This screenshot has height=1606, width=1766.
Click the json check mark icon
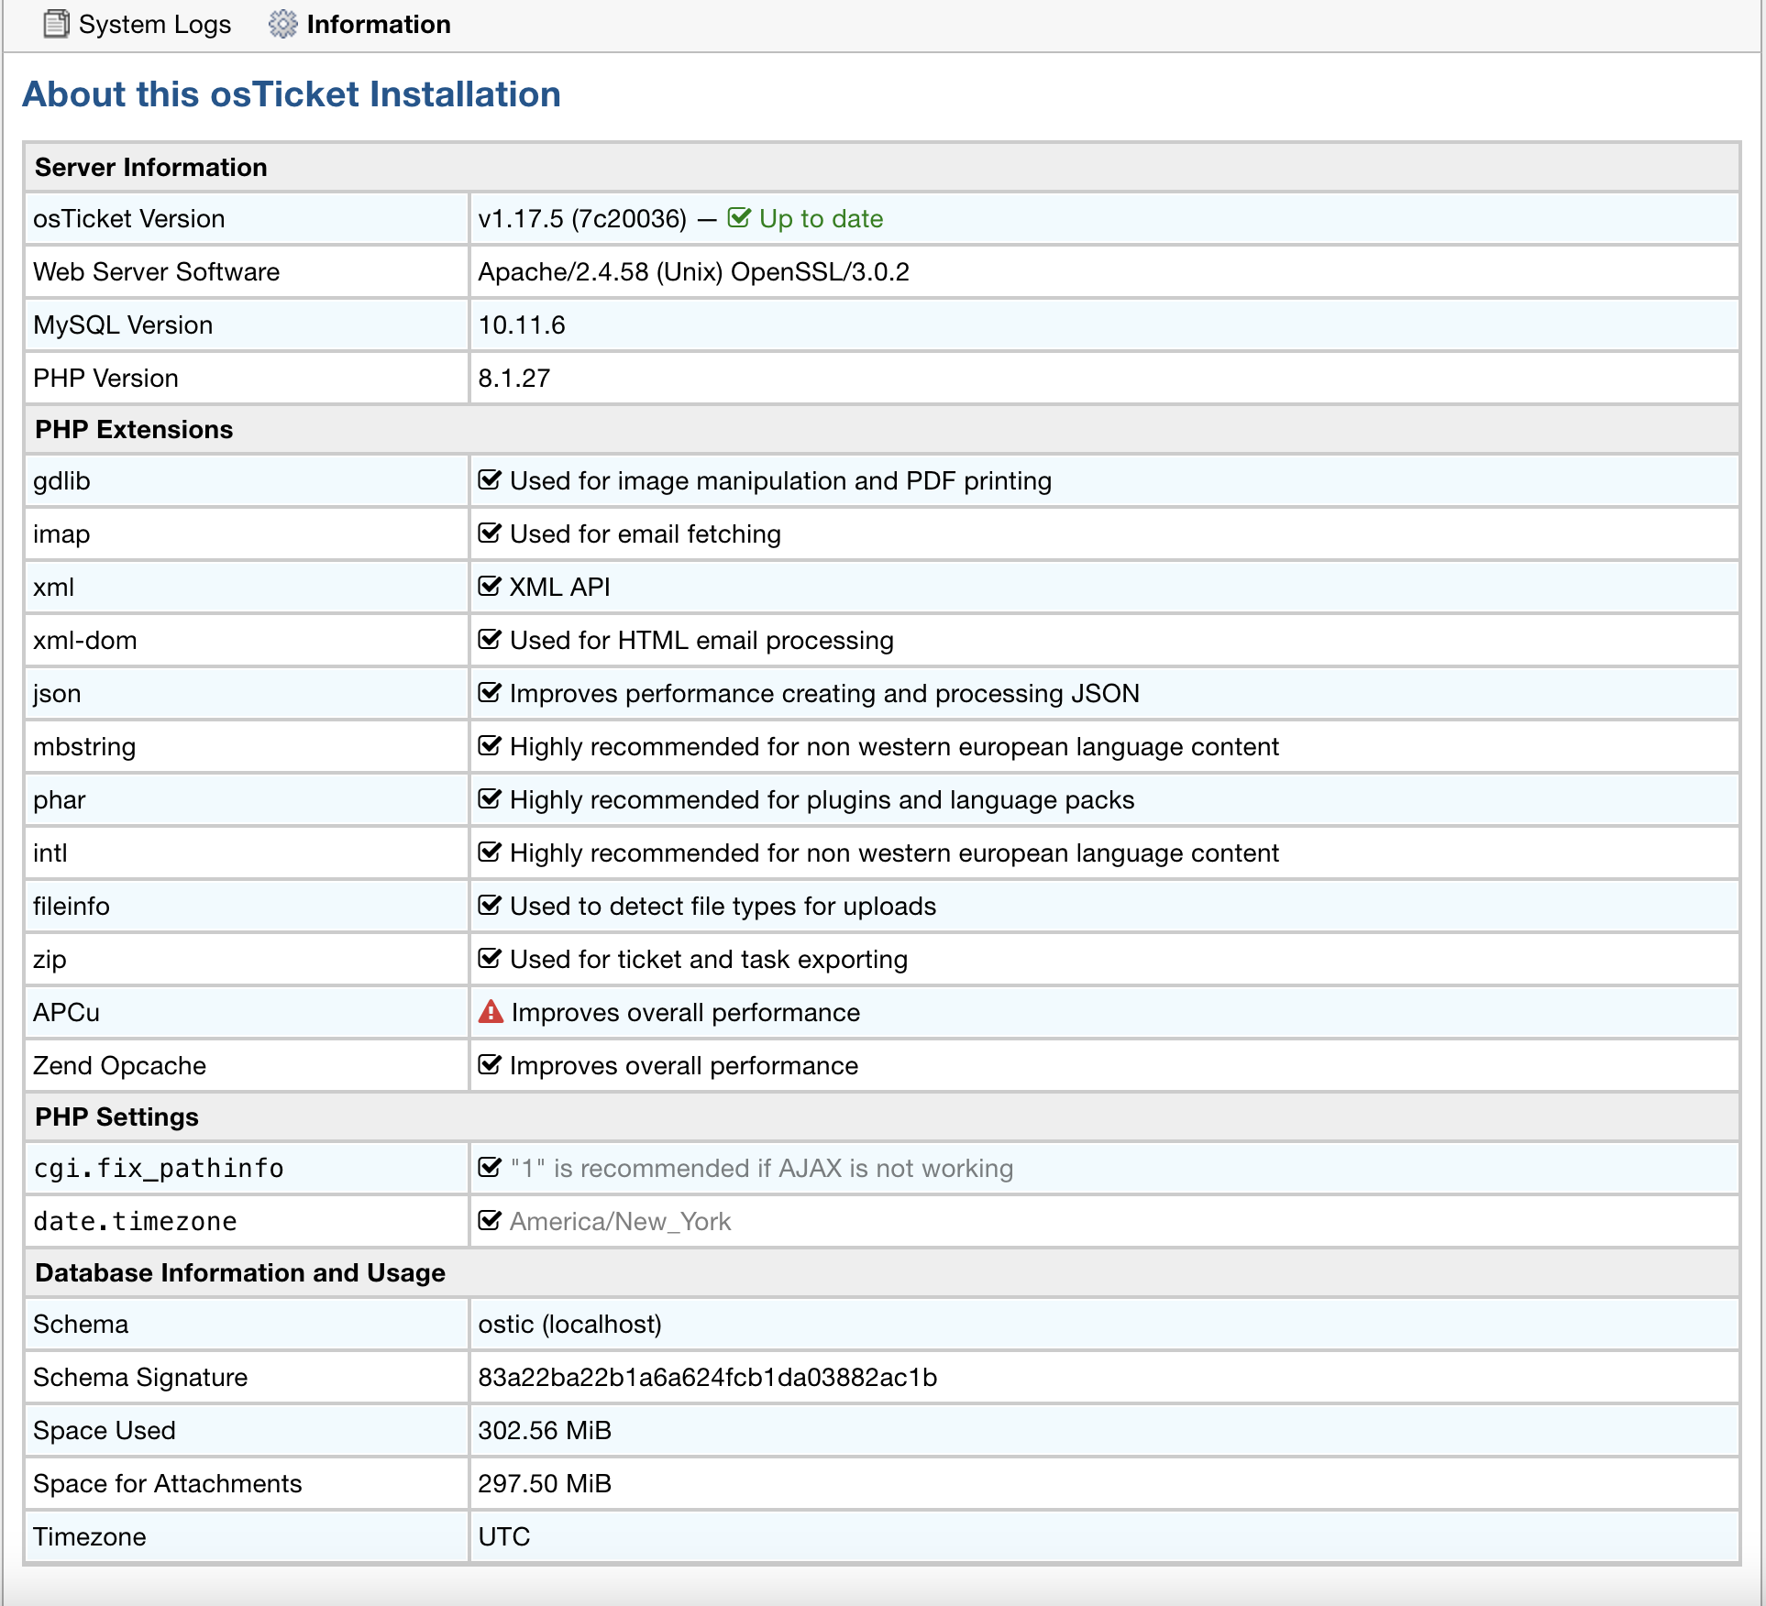click(x=490, y=693)
